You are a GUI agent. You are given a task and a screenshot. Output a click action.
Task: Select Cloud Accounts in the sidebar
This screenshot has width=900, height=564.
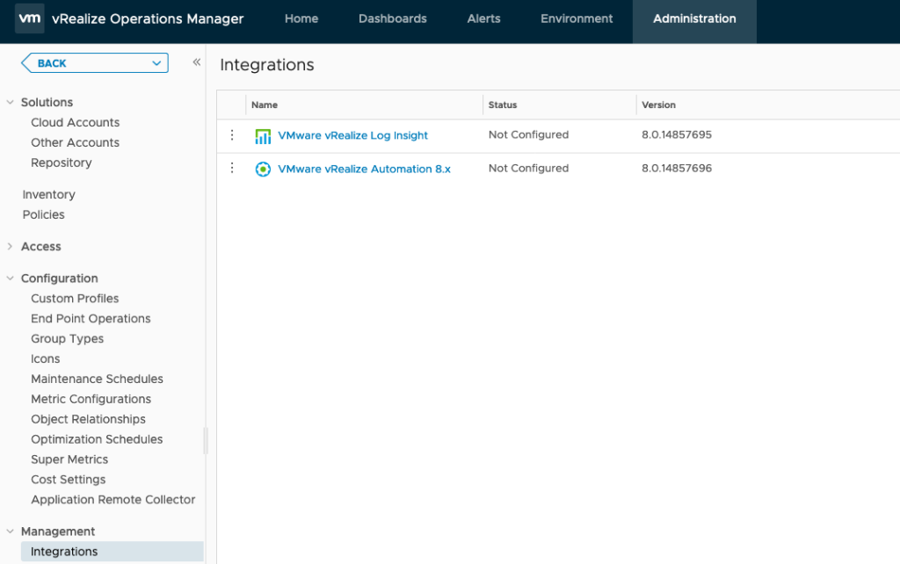tap(76, 122)
